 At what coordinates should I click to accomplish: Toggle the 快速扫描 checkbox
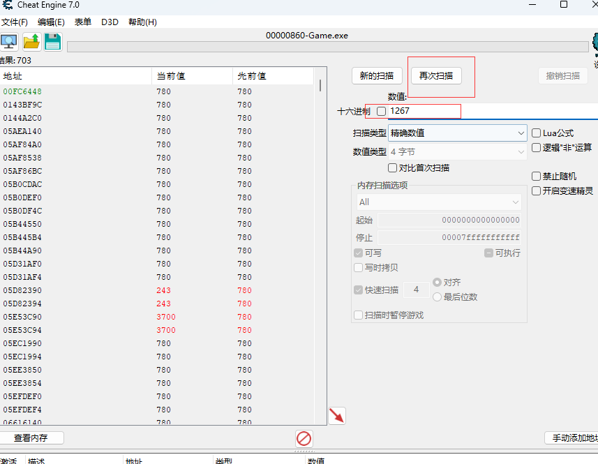click(358, 290)
